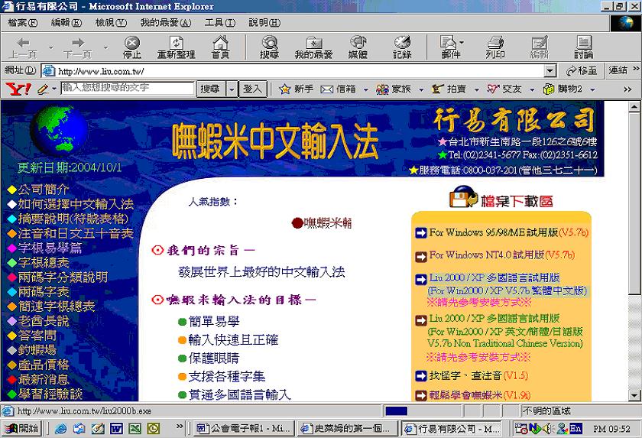This screenshot has width=642, height=438.
Task: Click the scrollbar up arrow
Action: pos(634,107)
